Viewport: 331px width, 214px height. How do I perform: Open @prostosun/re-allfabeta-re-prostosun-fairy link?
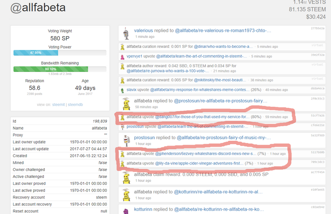click(x=220, y=101)
